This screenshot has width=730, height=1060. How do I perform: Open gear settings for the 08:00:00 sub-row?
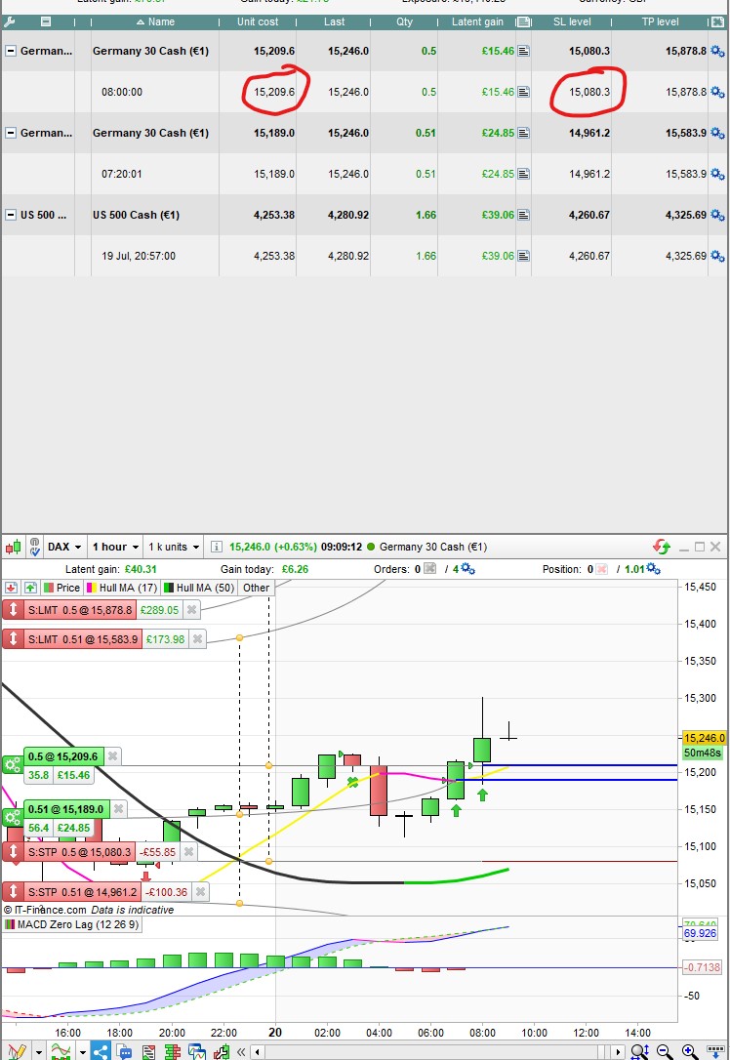coord(718,92)
